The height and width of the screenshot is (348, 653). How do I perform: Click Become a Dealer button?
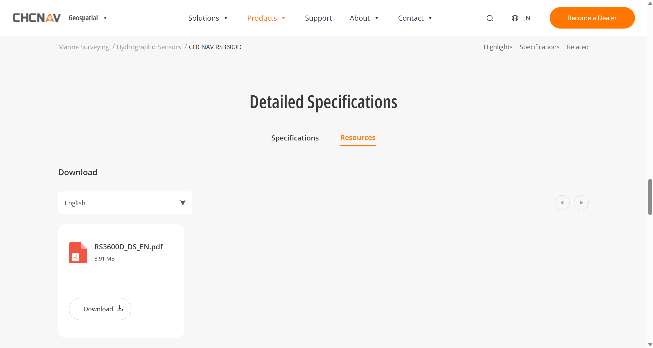(x=592, y=18)
